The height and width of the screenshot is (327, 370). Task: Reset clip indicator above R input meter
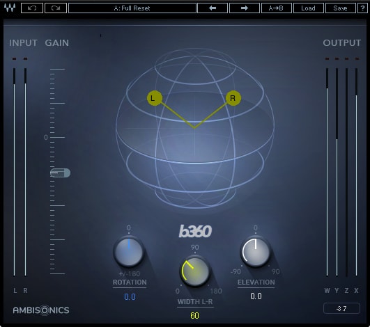[26, 58]
